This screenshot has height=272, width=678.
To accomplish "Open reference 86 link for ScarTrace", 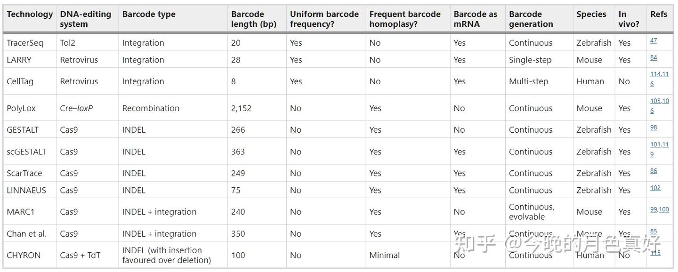I will tap(654, 171).
